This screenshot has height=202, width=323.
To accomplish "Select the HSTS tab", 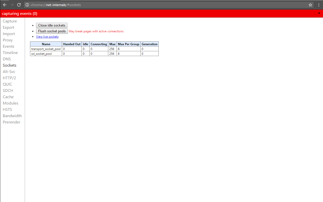I will point(8,110).
